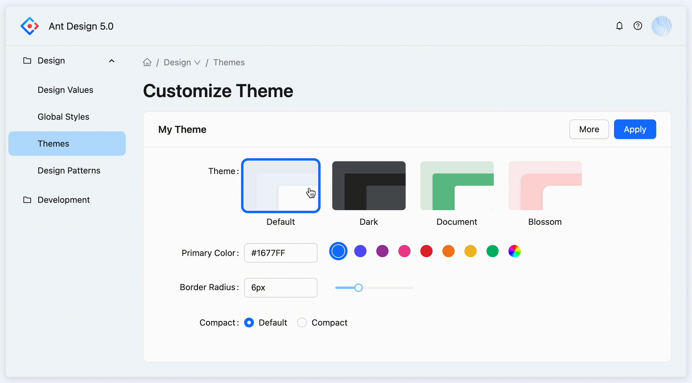Click the Ant Design logo icon
Image resolution: width=692 pixels, height=383 pixels.
(x=30, y=26)
